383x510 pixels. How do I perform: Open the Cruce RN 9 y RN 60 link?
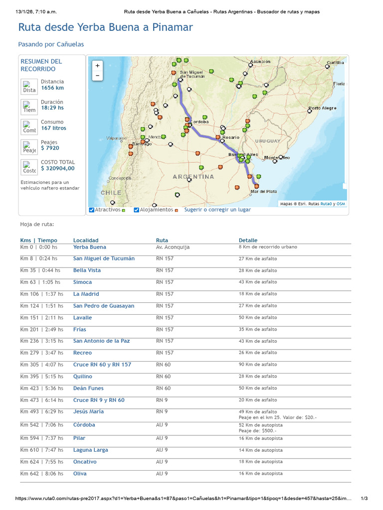99,400
